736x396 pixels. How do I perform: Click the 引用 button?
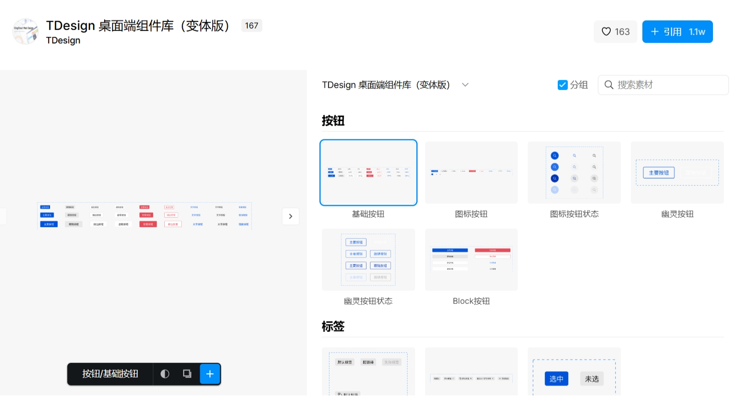click(x=677, y=32)
